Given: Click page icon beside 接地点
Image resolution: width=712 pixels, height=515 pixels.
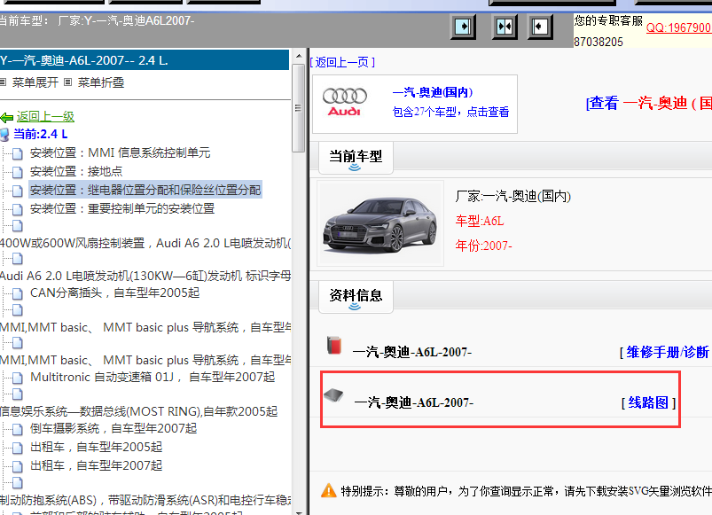Looking at the screenshot, I should tap(17, 173).
